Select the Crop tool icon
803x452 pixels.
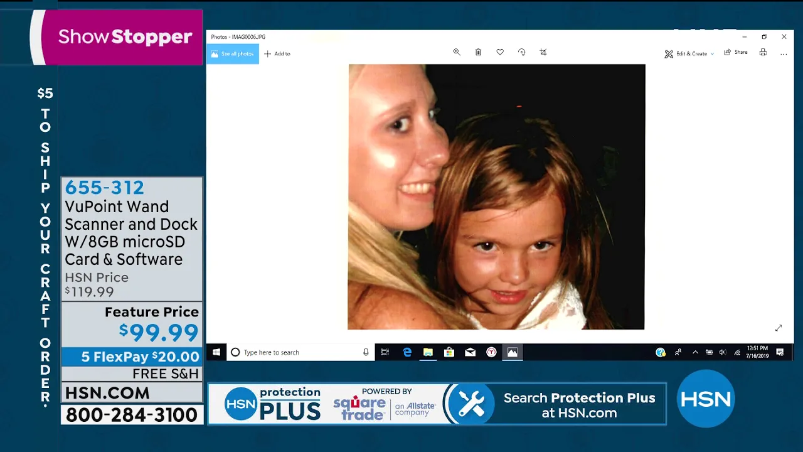[x=543, y=52]
